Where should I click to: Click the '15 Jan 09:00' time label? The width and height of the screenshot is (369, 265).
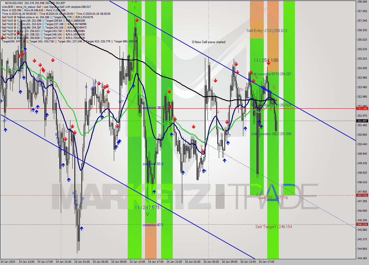(x=119, y=262)
